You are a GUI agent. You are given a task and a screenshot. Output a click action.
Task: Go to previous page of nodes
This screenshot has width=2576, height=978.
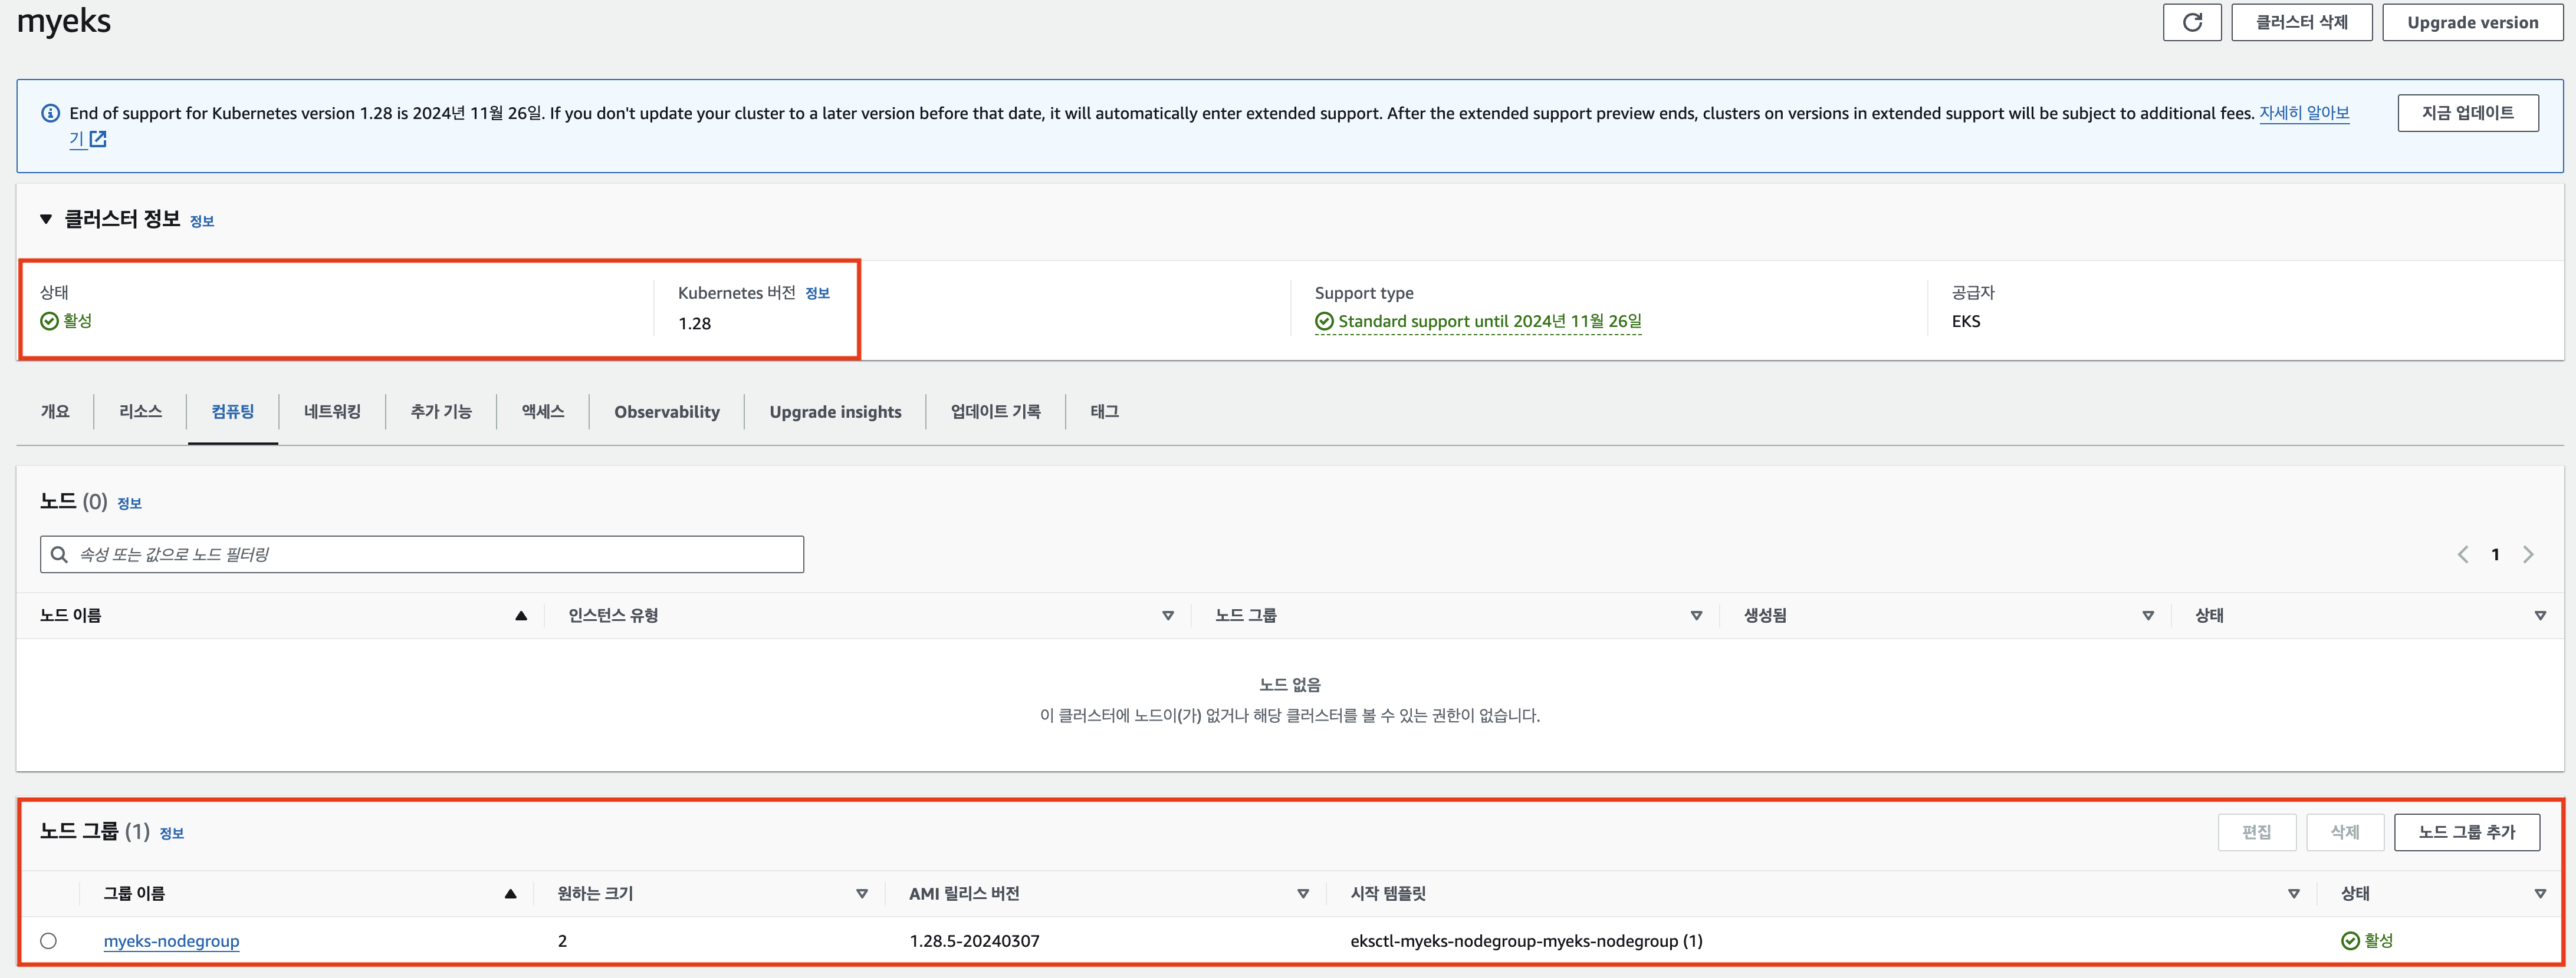coord(2463,554)
